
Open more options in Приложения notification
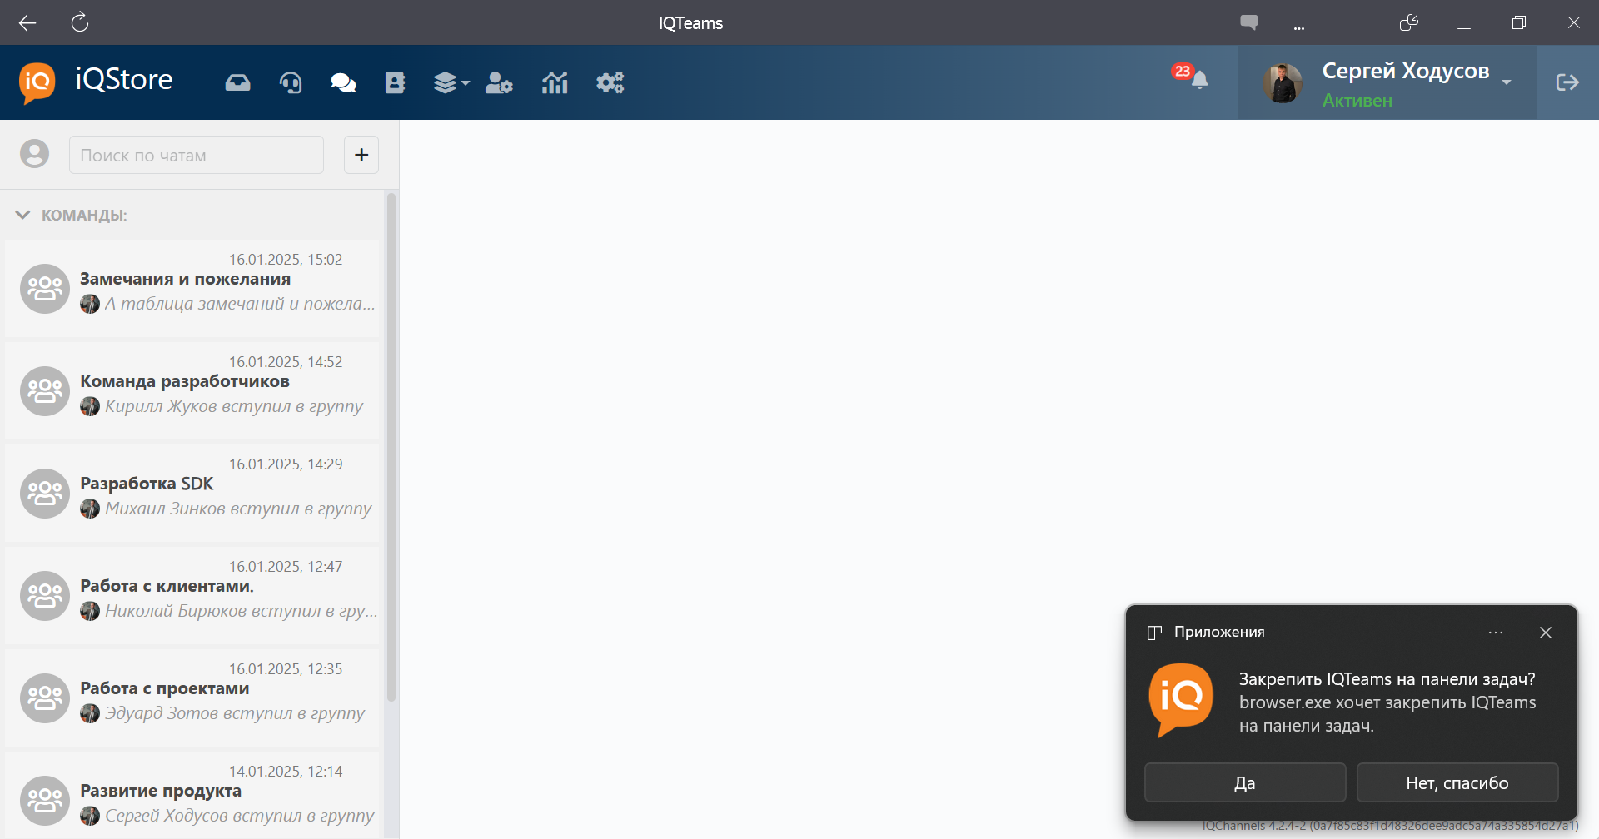pyautogui.click(x=1496, y=633)
